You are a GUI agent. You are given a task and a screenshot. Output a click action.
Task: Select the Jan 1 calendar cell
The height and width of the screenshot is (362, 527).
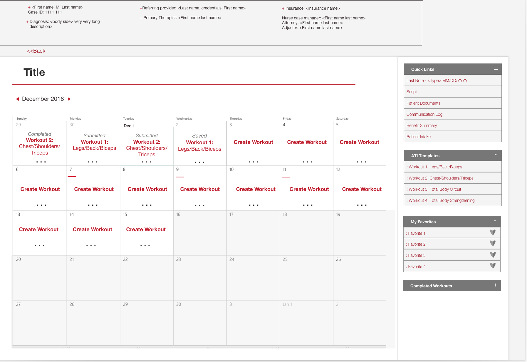tap(306, 323)
